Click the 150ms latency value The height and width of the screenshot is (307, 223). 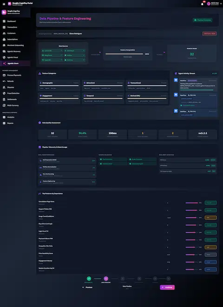pos(112,133)
